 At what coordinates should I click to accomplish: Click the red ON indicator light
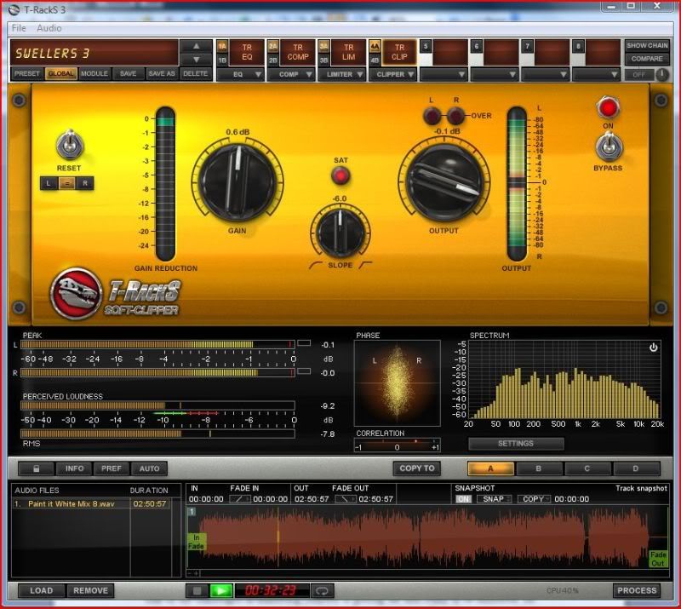click(x=608, y=108)
